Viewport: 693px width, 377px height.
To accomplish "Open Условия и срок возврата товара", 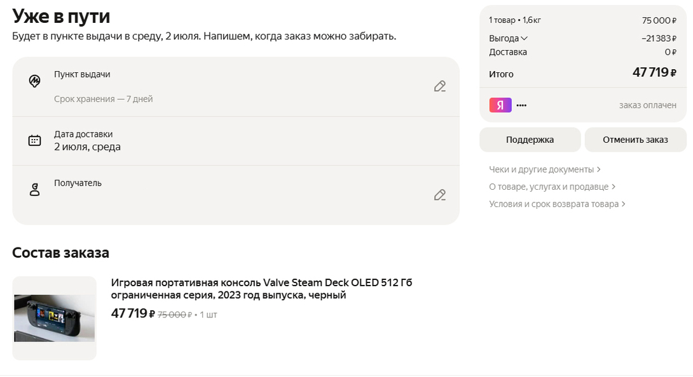I will [557, 204].
